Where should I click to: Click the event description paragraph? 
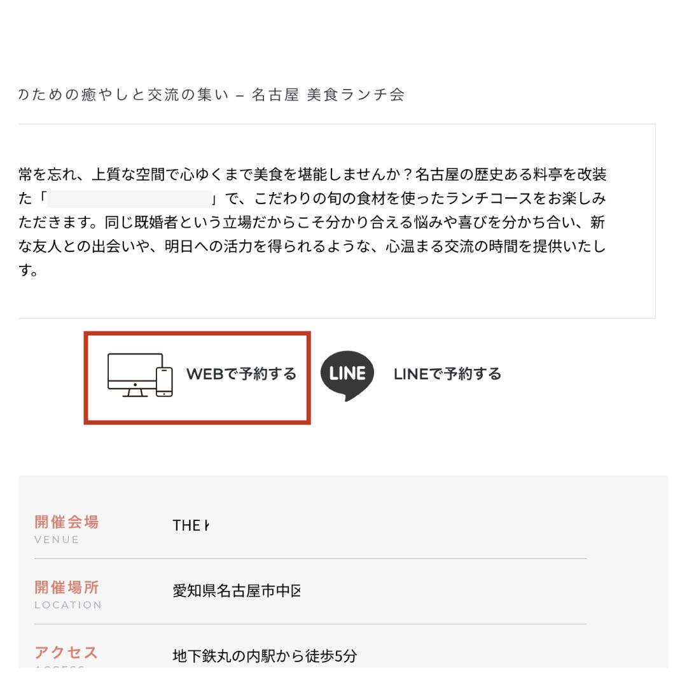[312, 223]
